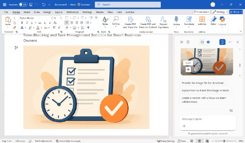This screenshot has width=245, height=143.
Task: Switch to the Layout tab
Action: (x=58, y=12)
